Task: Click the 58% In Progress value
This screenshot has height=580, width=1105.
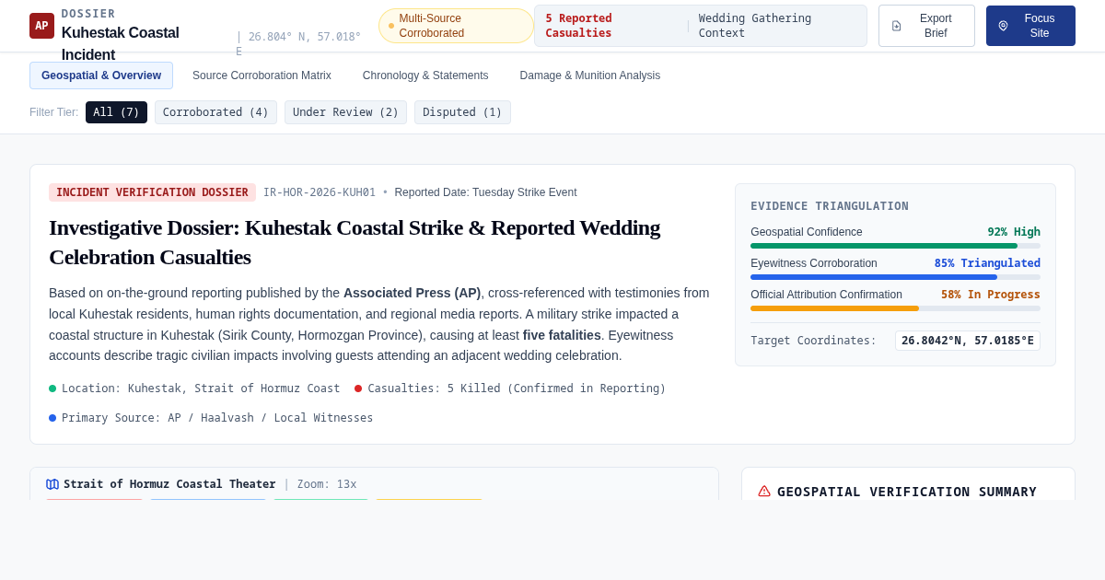Action: [x=991, y=295]
